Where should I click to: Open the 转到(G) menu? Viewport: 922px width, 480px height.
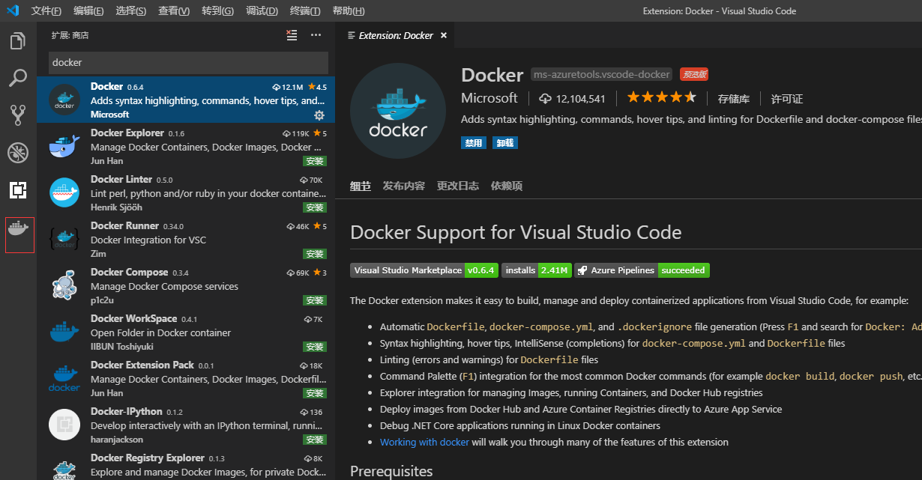(218, 10)
